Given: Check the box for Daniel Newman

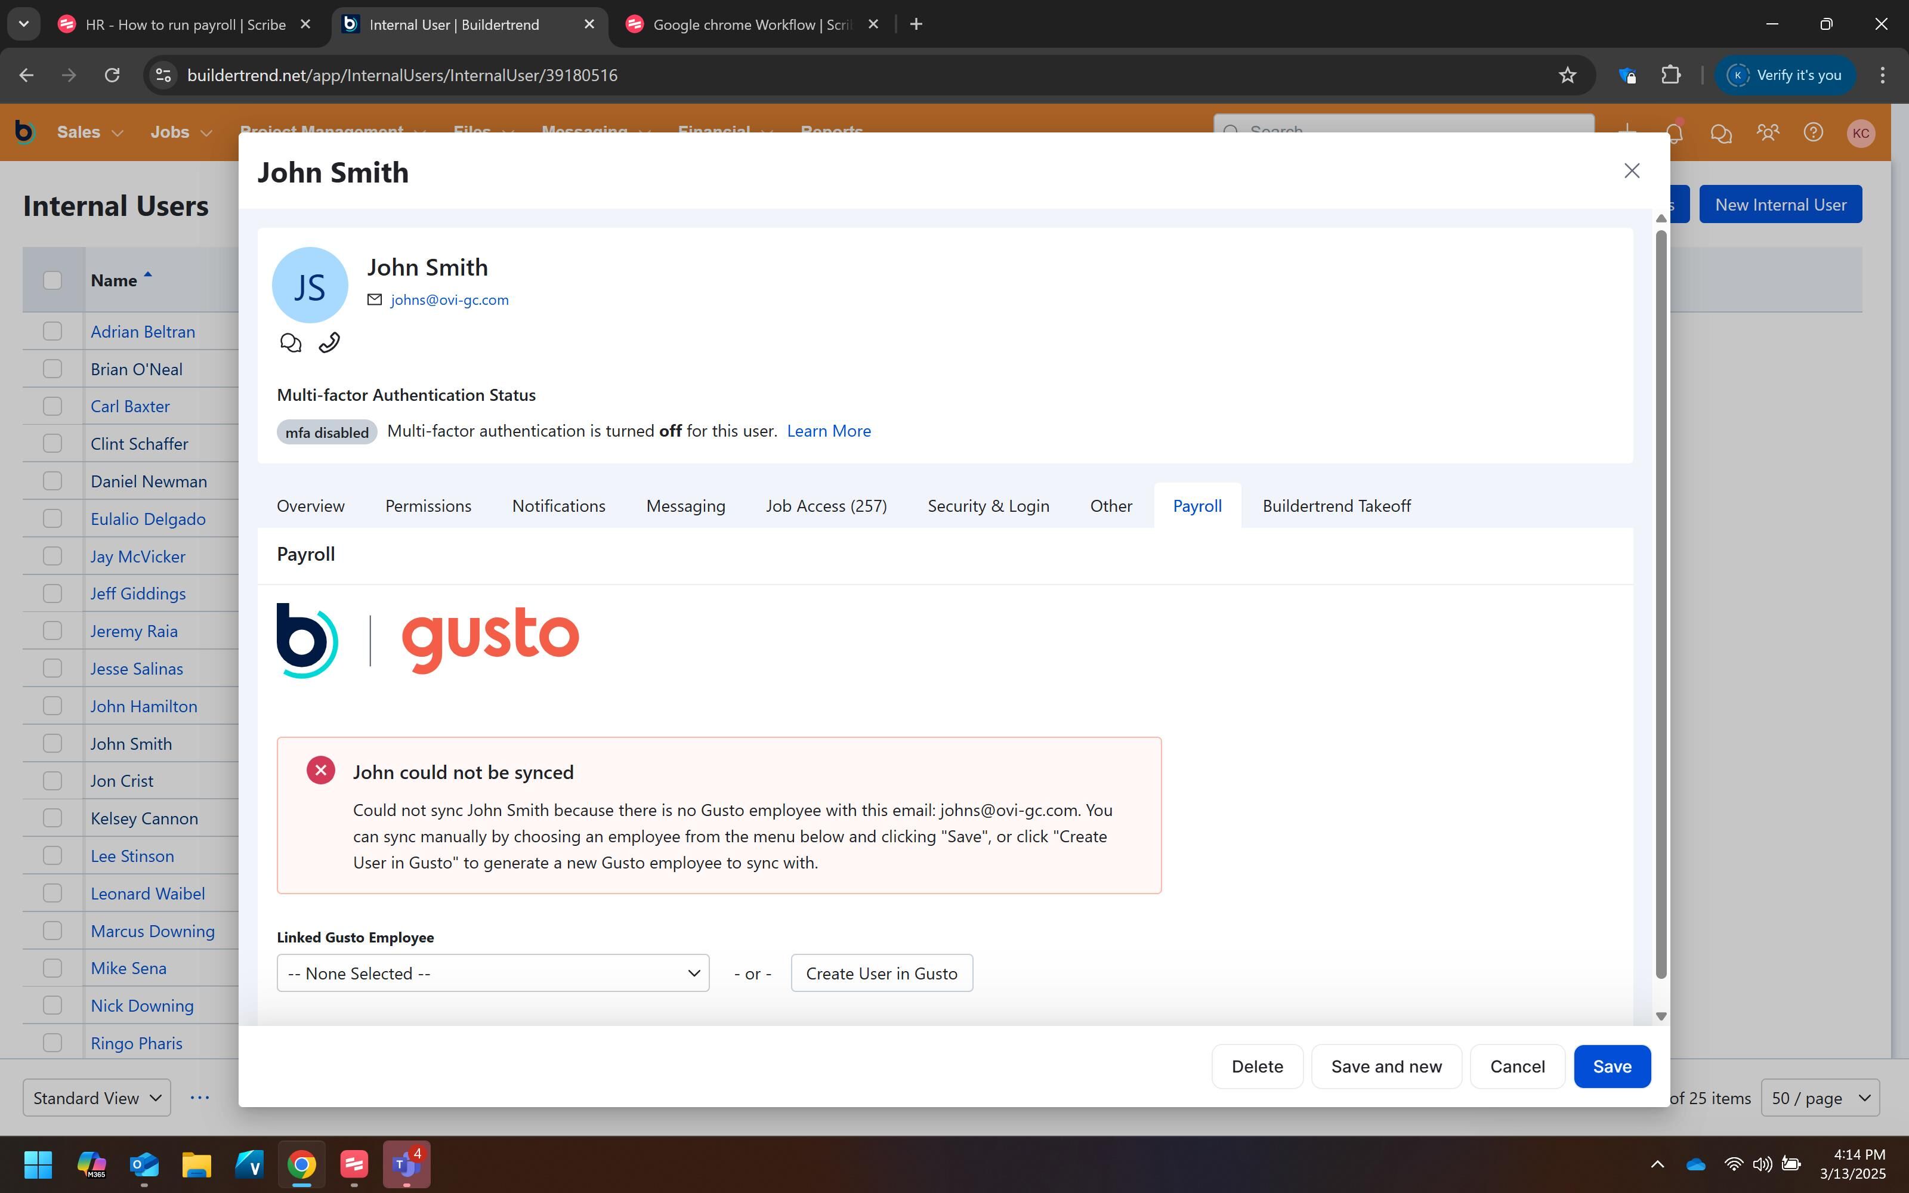Looking at the screenshot, I should point(52,481).
